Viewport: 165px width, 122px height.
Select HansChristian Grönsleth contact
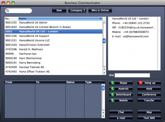pyautogui.click(x=53, y=45)
